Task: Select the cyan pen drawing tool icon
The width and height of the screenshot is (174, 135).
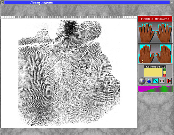Action: 156,81
